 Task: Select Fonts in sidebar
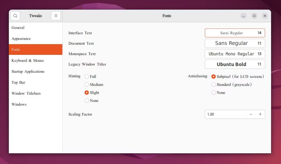pos(35,49)
